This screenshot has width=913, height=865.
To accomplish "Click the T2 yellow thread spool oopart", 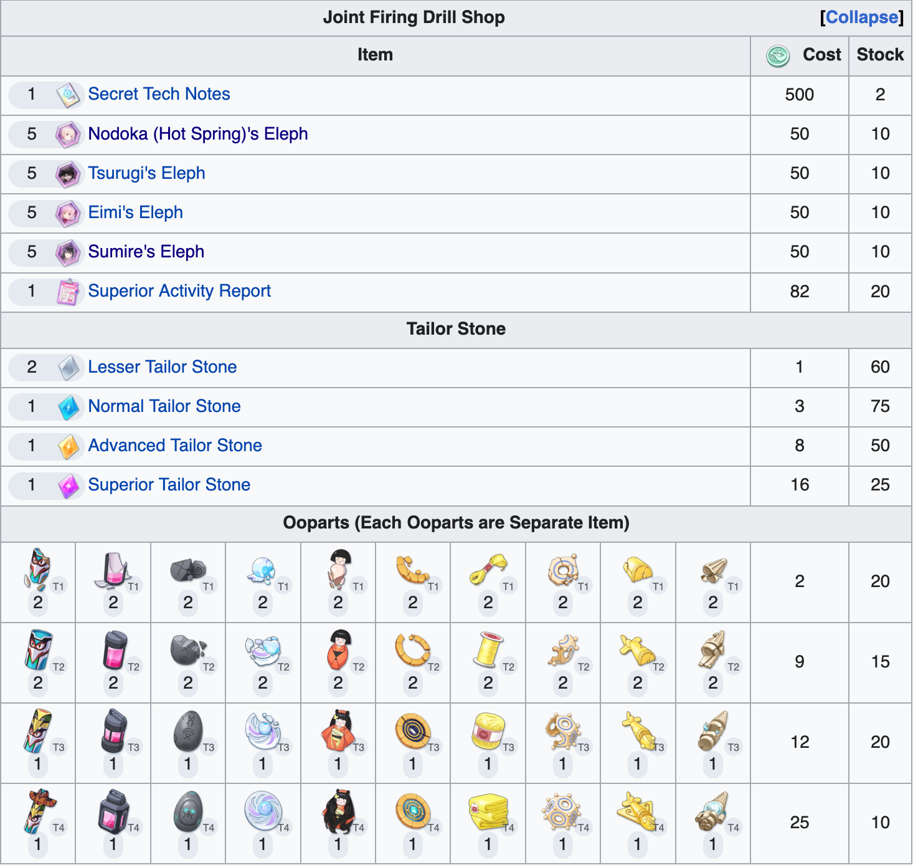I will coord(488,650).
